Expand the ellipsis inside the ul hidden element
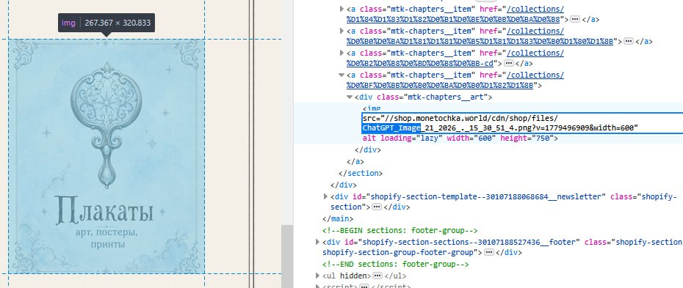The width and height of the screenshot is (683, 288). pos(377,276)
